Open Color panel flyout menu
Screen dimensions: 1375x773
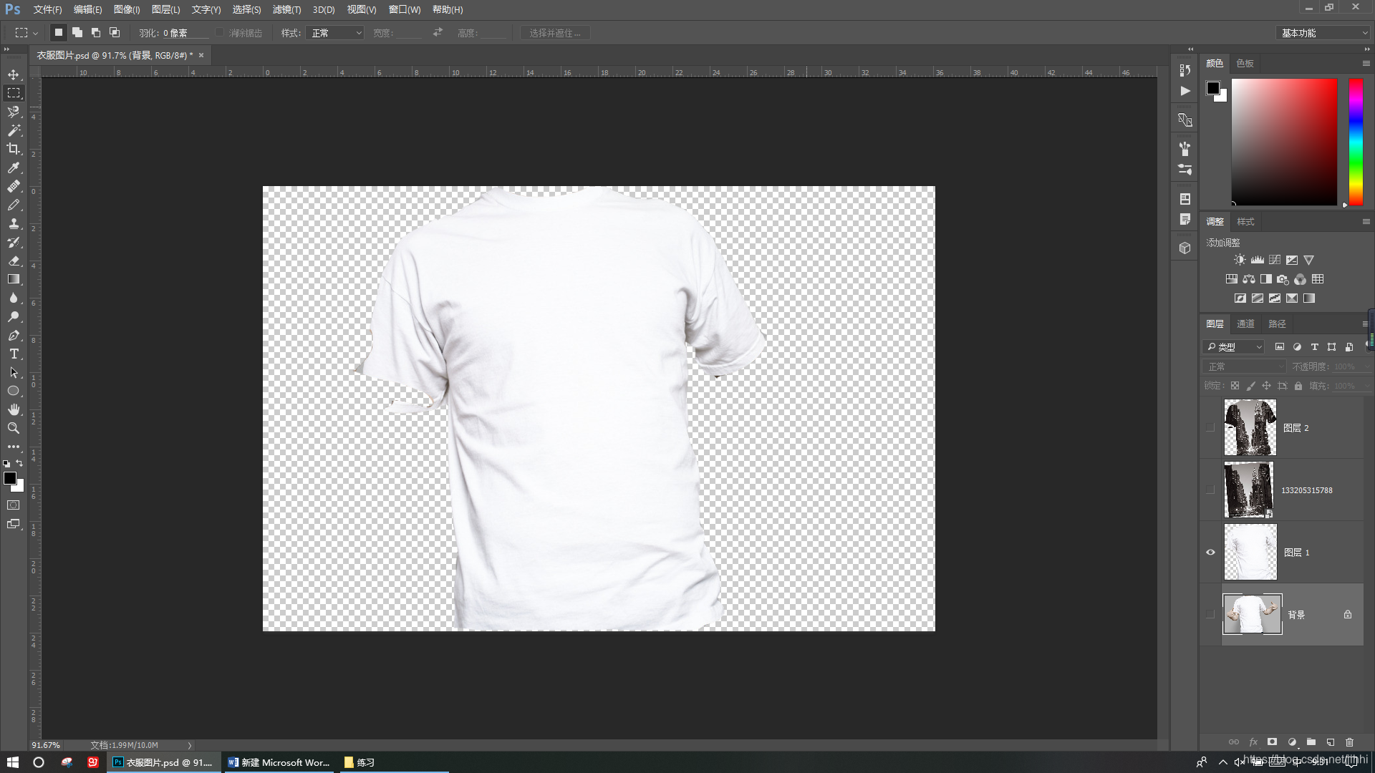[x=1366, y=64]
